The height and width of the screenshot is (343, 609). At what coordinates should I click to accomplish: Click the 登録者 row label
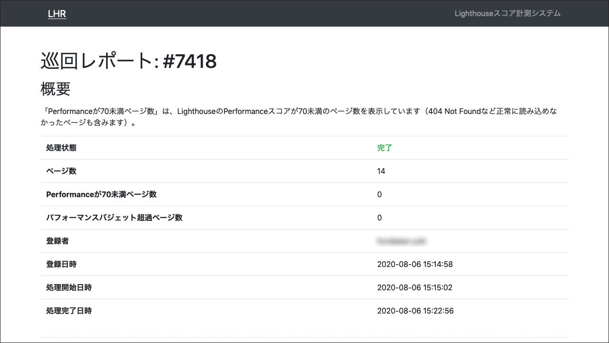[58, 241]
